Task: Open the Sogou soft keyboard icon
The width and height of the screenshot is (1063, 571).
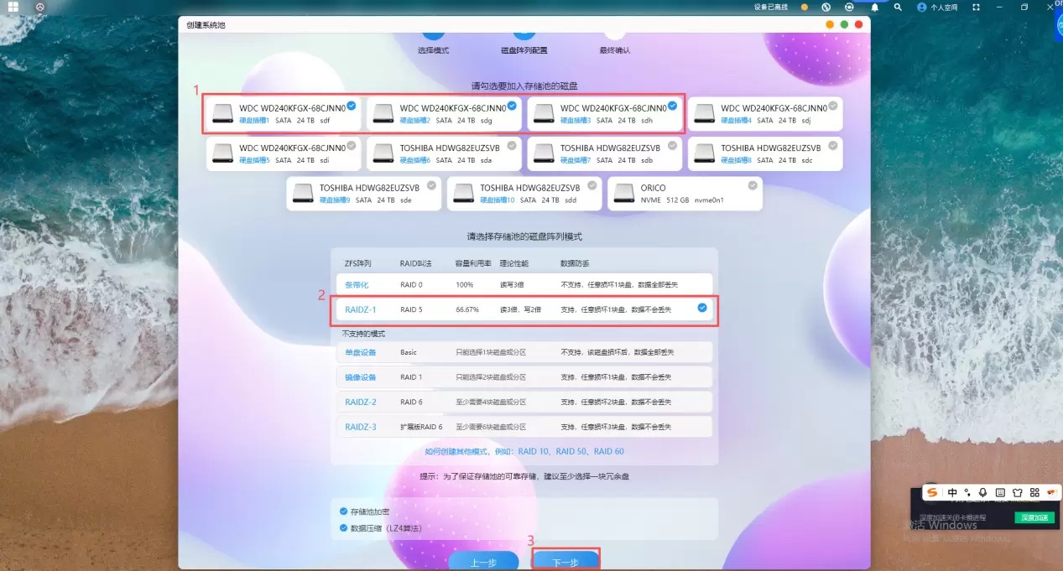Action: 998,492
